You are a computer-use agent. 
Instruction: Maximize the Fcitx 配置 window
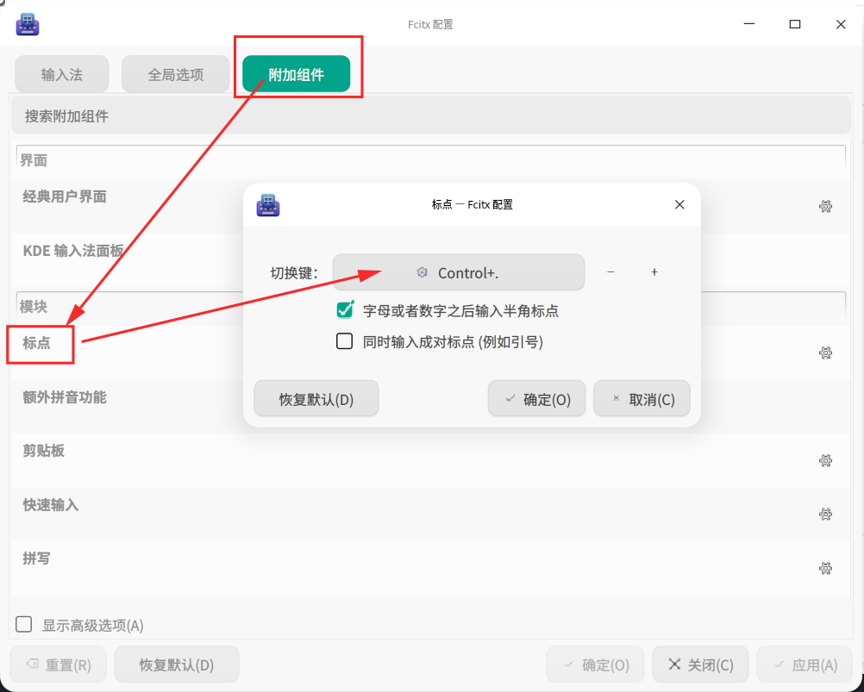pos(794,24)
